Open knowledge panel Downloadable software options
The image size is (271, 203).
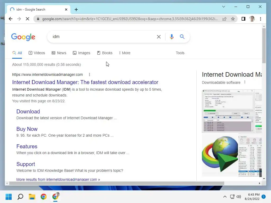click(x=245, y=82)
